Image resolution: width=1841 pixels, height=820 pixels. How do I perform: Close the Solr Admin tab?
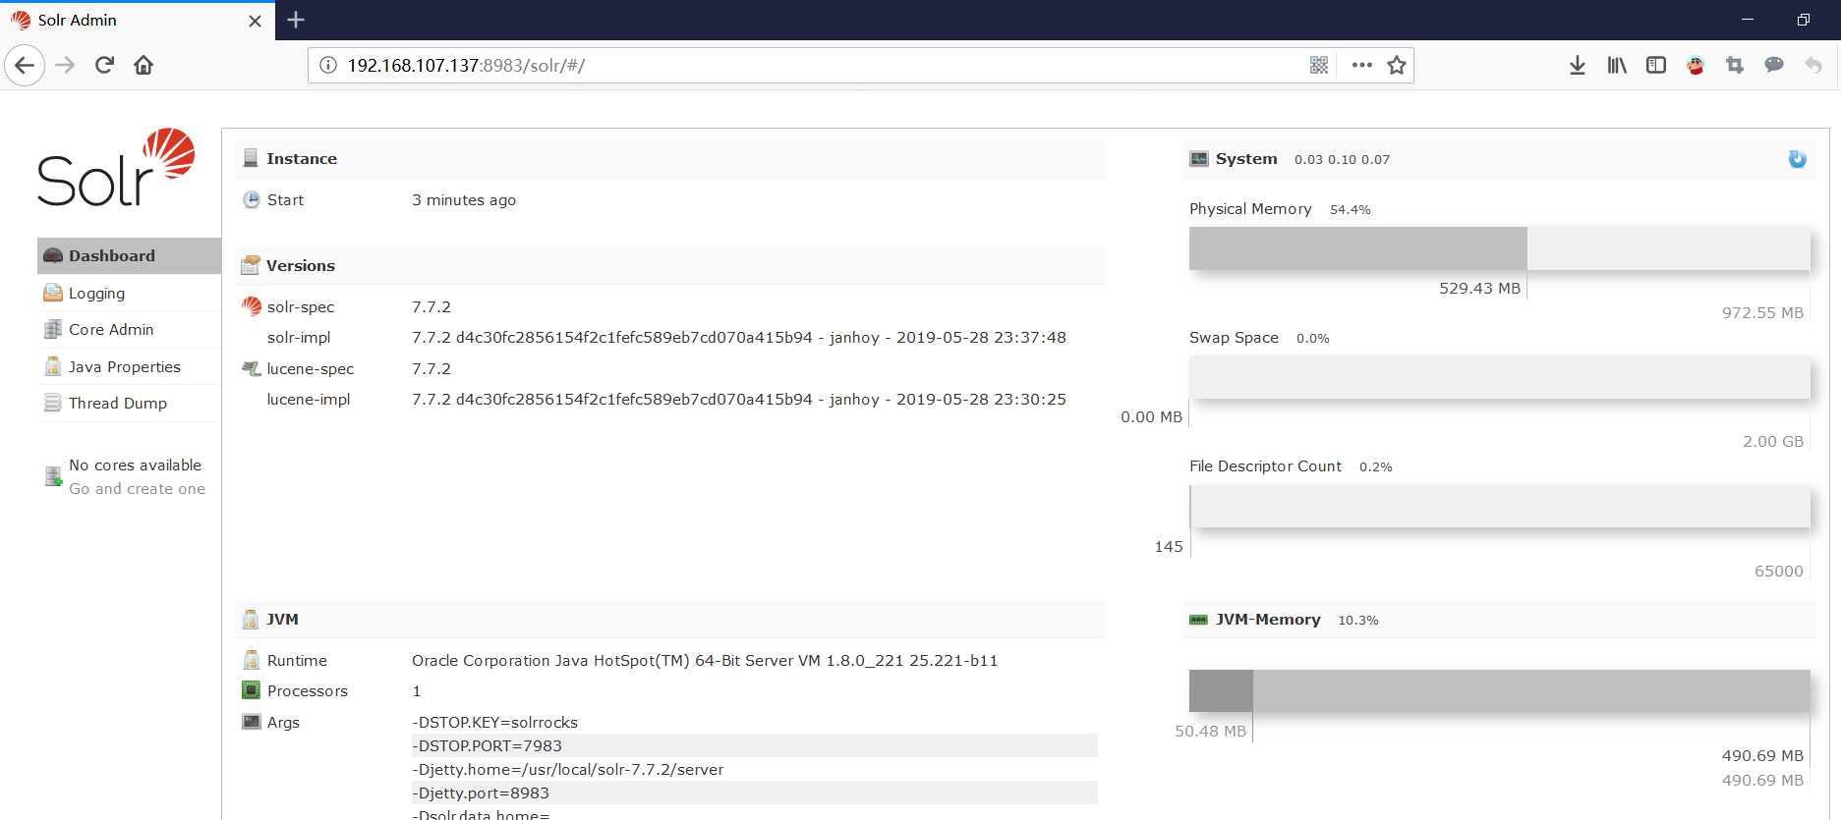(x=255, y=21)
